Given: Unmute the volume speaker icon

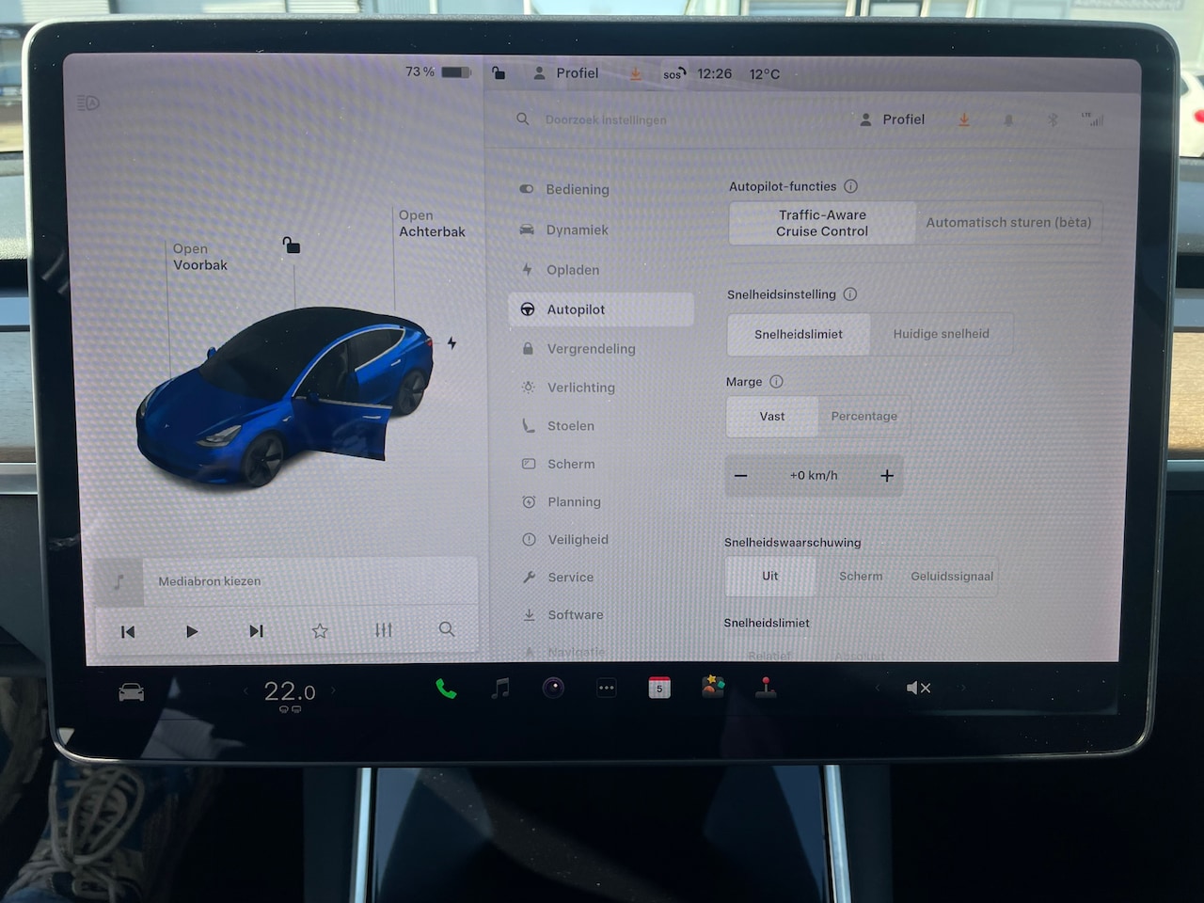Looking at the screenshot, I should [917, 689].
